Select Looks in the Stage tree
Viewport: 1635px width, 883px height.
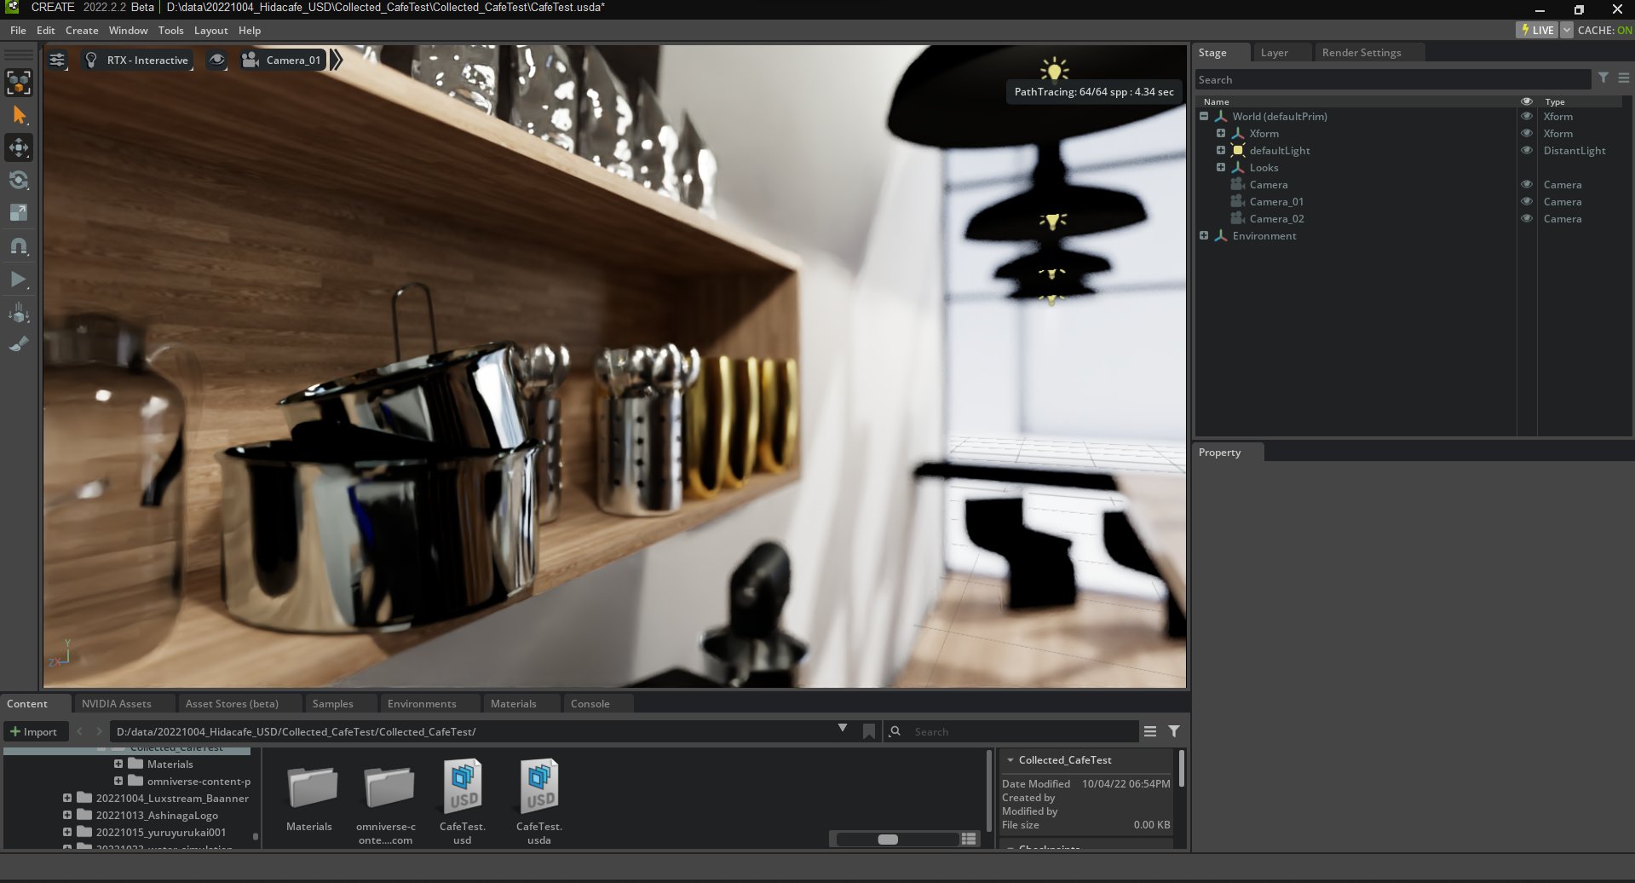point(1264,167)
